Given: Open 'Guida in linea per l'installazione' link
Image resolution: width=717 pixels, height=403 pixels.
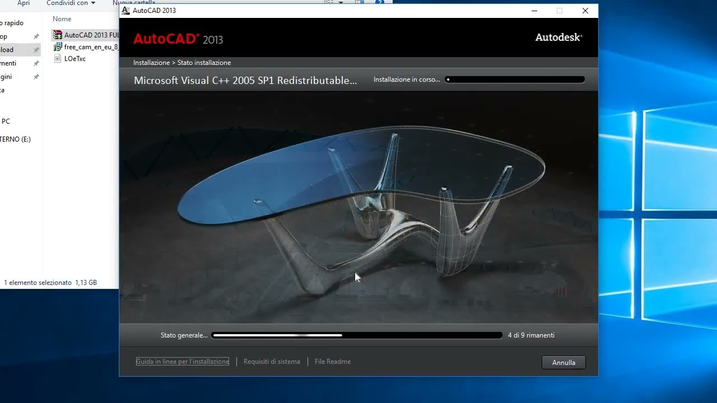Looking at the screenshot, I should [x=183, y=362].
